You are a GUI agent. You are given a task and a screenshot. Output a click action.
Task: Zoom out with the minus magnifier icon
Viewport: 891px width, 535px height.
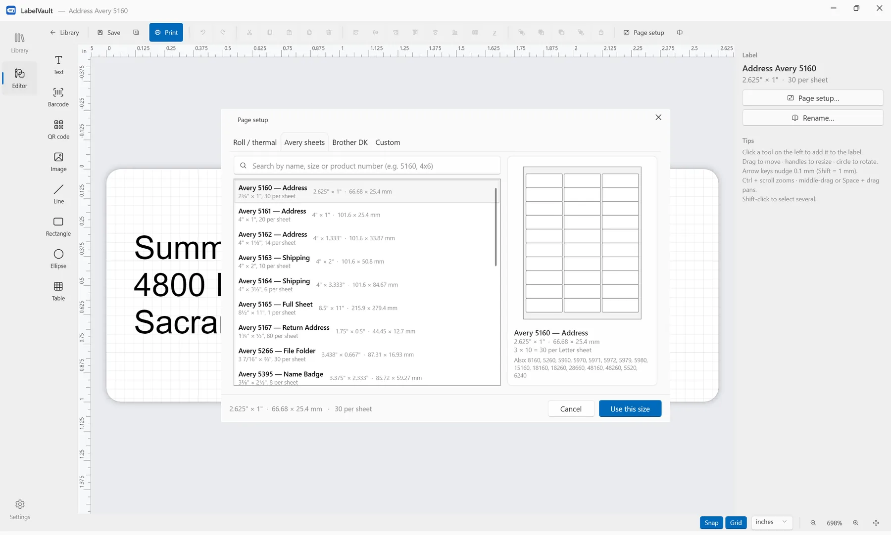(813, 523)
